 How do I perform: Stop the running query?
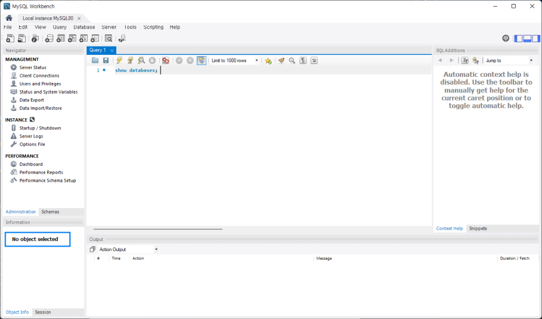click(152, 61)
